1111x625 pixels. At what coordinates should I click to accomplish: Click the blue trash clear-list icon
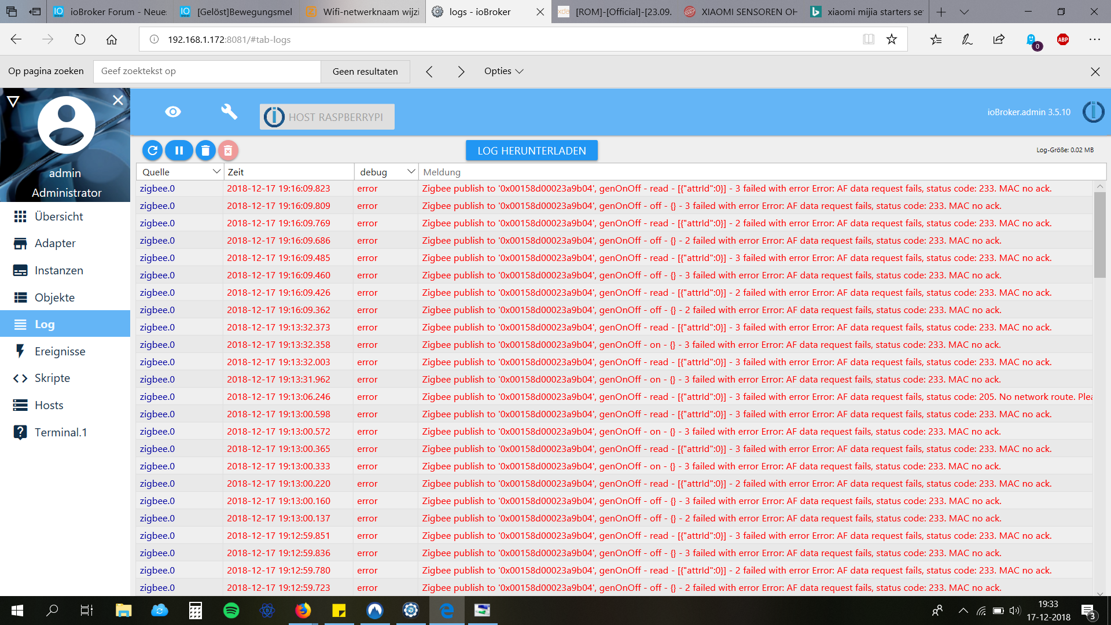(205, 150)
